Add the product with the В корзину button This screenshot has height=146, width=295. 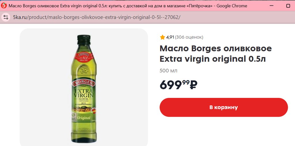click(x=224, y=107)
